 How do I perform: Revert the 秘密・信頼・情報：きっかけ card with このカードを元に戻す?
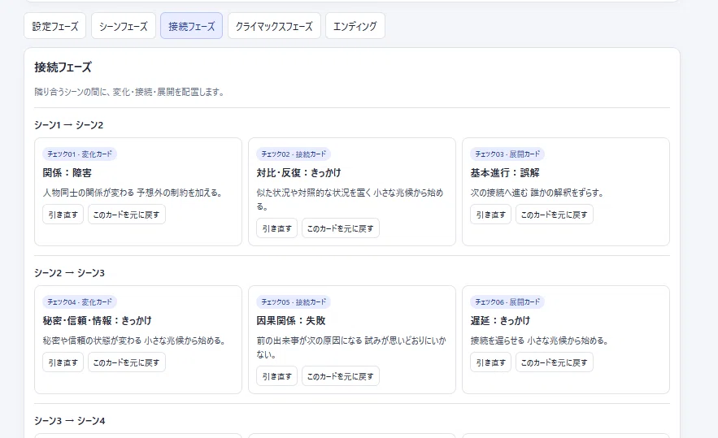pos(127,362)
